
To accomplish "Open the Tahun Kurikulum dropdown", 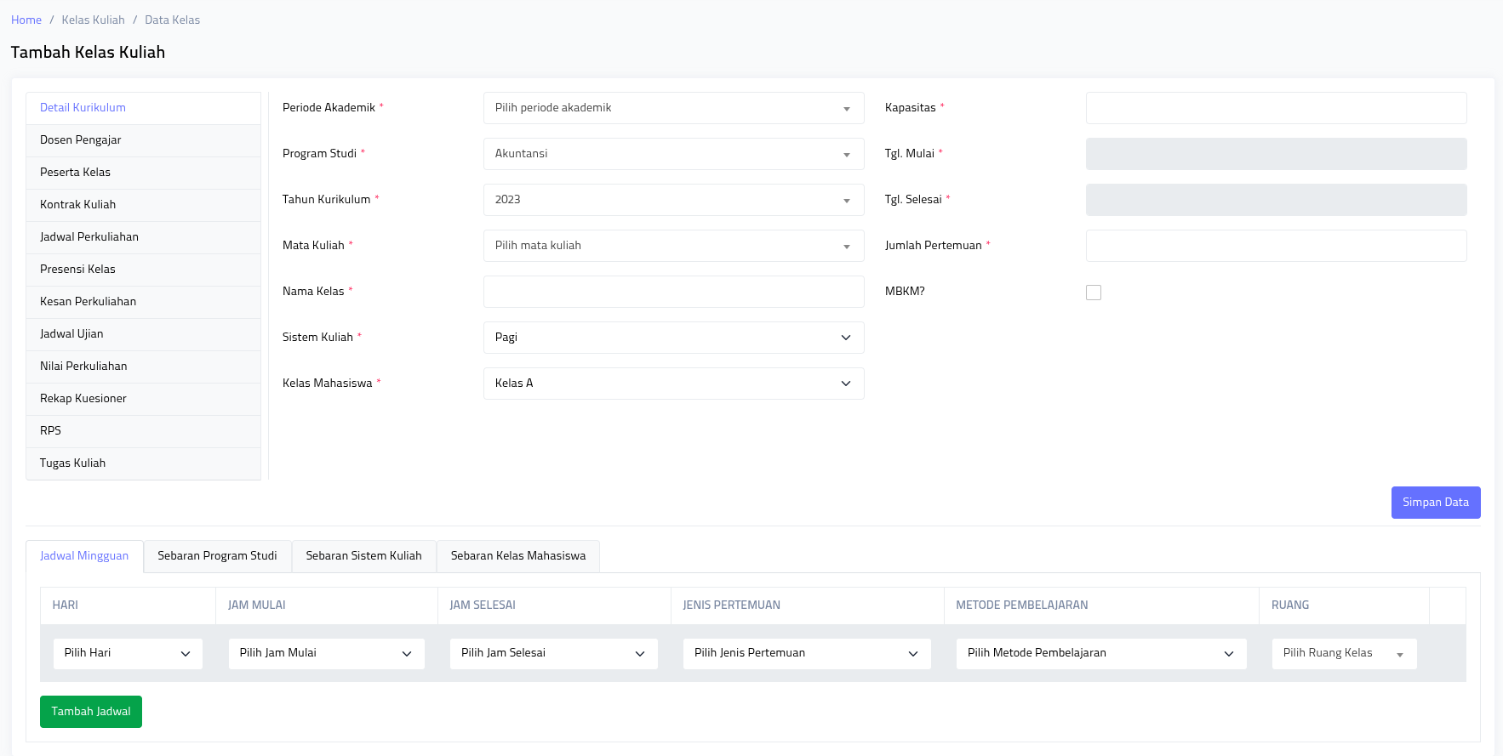I will click(x=673, y=200).
